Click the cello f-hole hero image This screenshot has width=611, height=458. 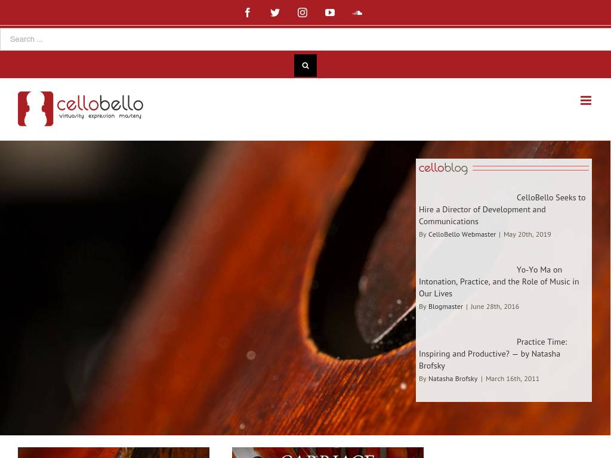point(208,288)
